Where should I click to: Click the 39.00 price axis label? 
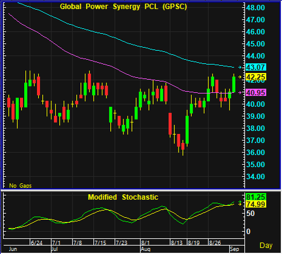point(255,116)
